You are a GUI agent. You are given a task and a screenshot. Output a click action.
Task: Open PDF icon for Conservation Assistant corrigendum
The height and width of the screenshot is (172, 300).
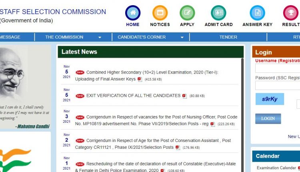(178, 148)
